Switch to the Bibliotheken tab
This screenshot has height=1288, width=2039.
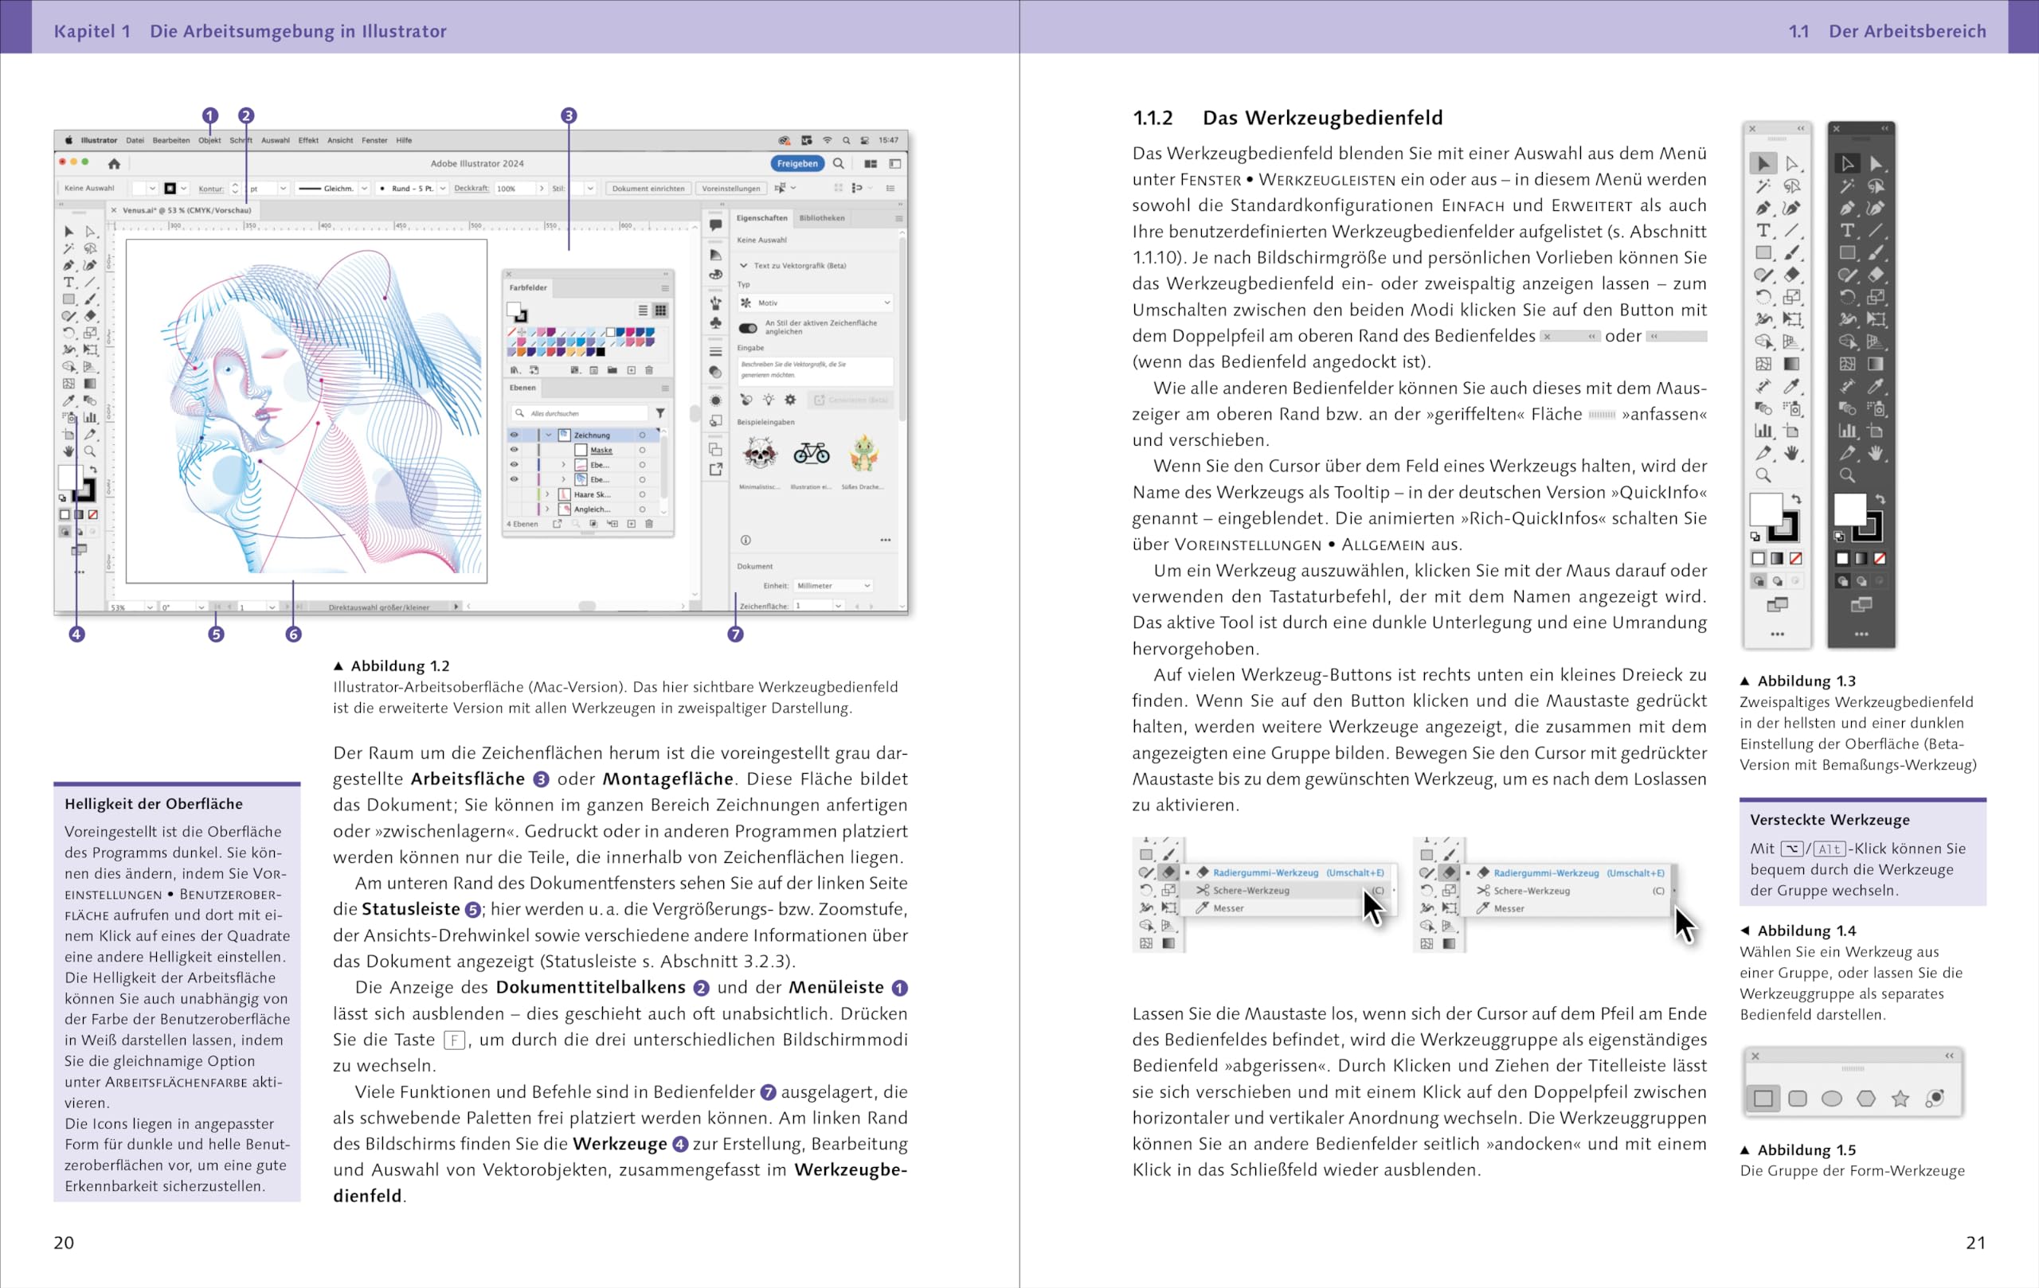tap(821, 218)
